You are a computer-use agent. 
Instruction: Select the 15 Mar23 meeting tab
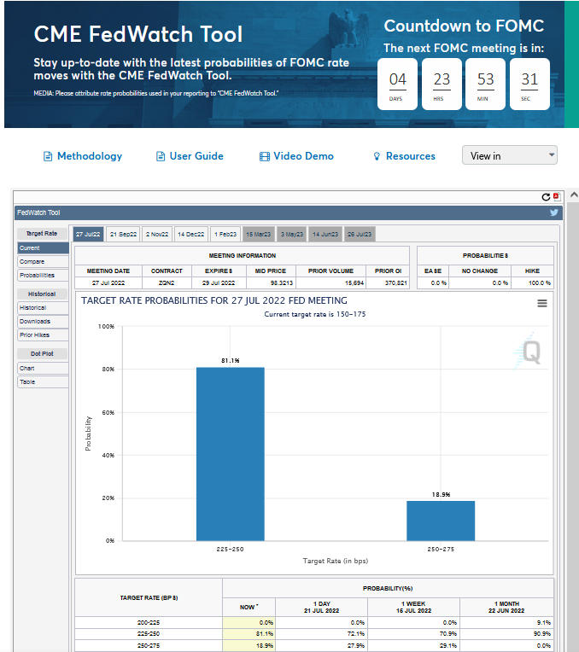coord(258,234)
